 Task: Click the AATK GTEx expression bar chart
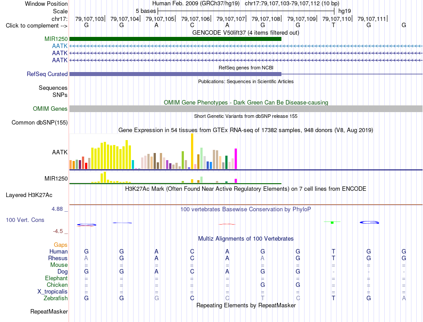(x=153, y=151)
